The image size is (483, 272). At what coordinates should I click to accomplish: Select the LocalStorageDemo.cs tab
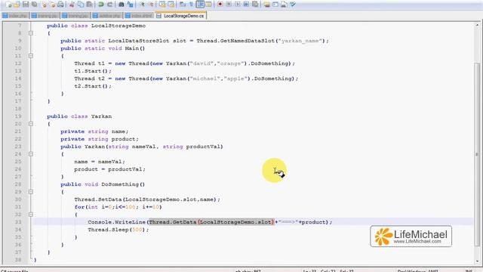(x=180, y=16)
